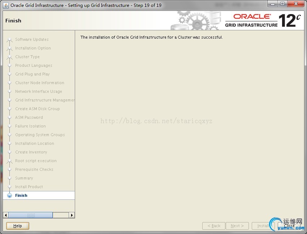Maximize the installer window
The width and height of the screenshot is (307, 234).
pyautogui.click(x=282, y=4)
